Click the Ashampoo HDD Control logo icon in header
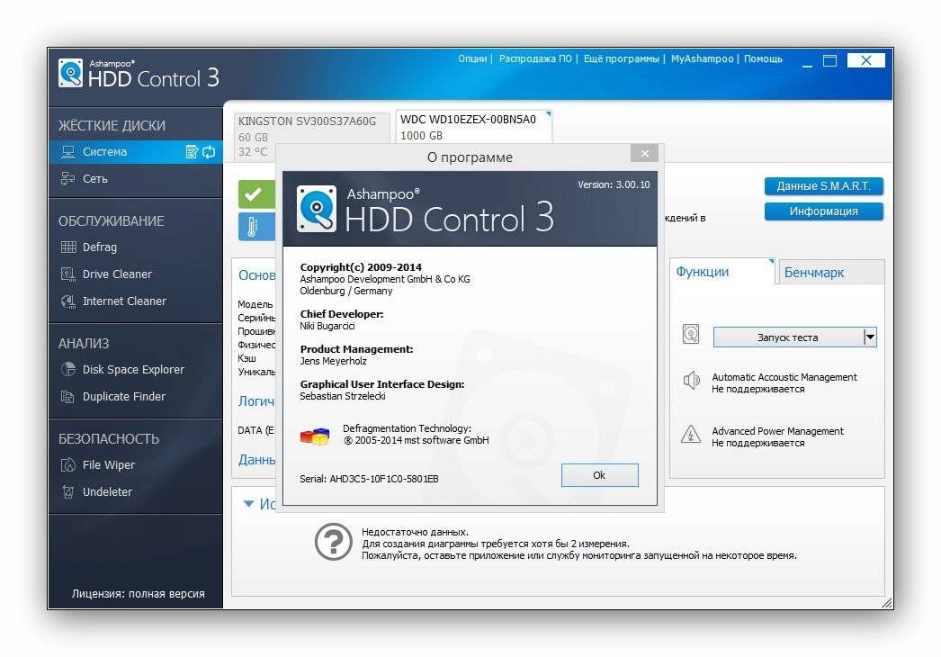 click(x=71, y=73)
